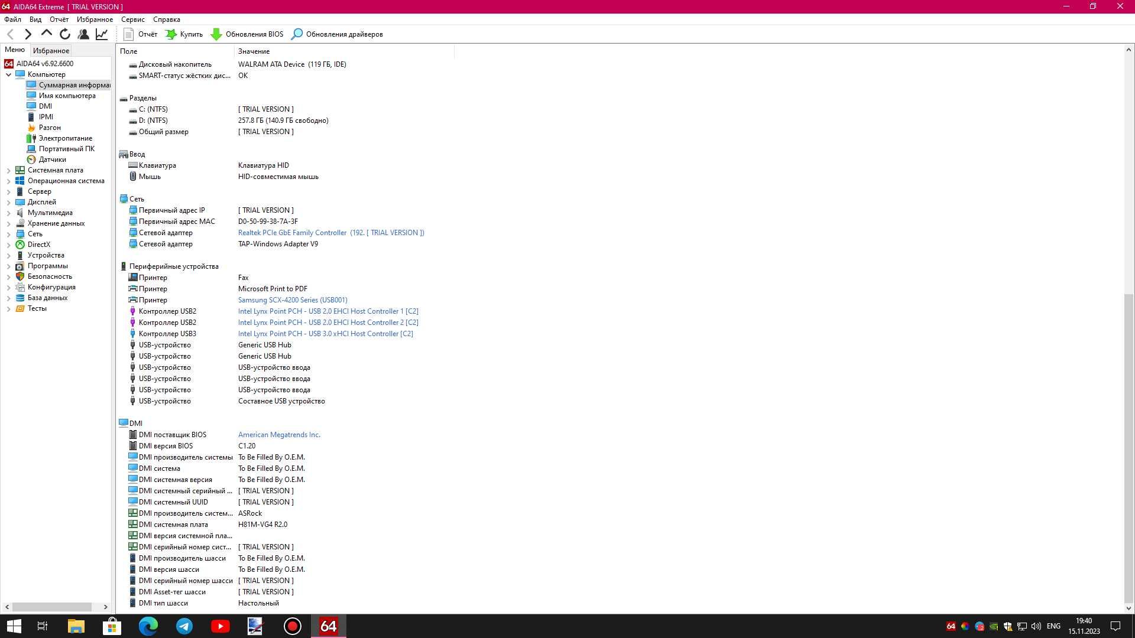Click the Отчёт report toolbar button
Image resolution: width=1135 pixels, height=638 pixels.
tap(141, 34)
